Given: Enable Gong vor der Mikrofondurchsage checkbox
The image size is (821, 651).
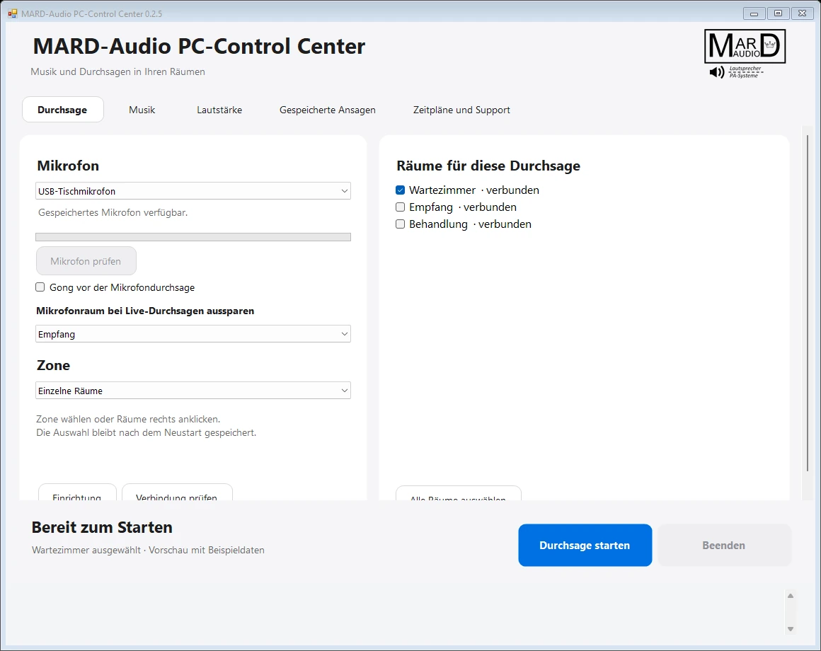Looking at the screenshot, I should coord(40,287).
